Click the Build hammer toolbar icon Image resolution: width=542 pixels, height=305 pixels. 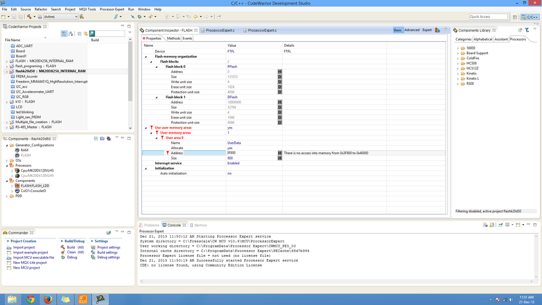[29, 17]
